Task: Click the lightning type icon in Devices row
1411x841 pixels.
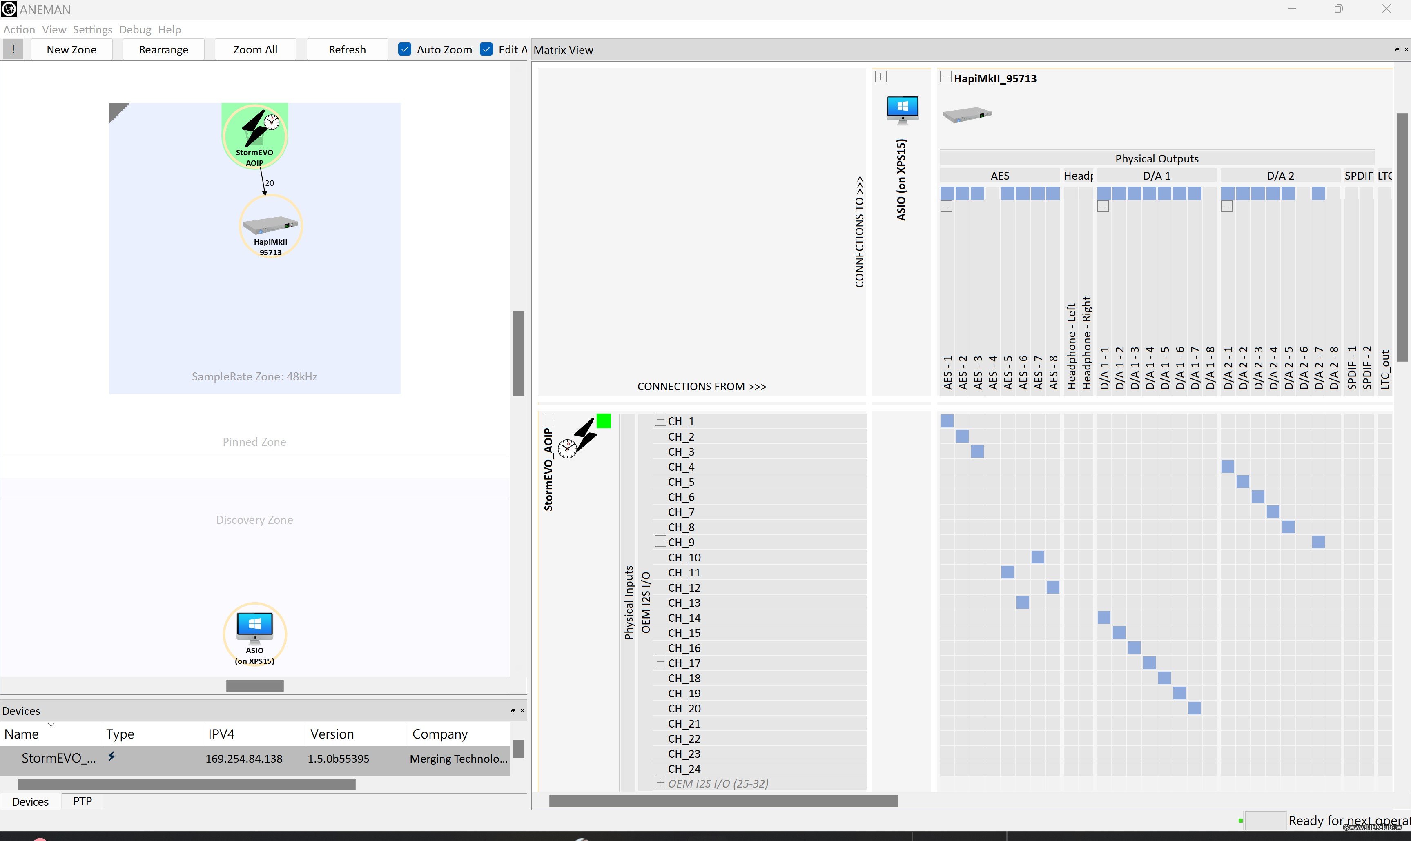Action: pos(111,756)
